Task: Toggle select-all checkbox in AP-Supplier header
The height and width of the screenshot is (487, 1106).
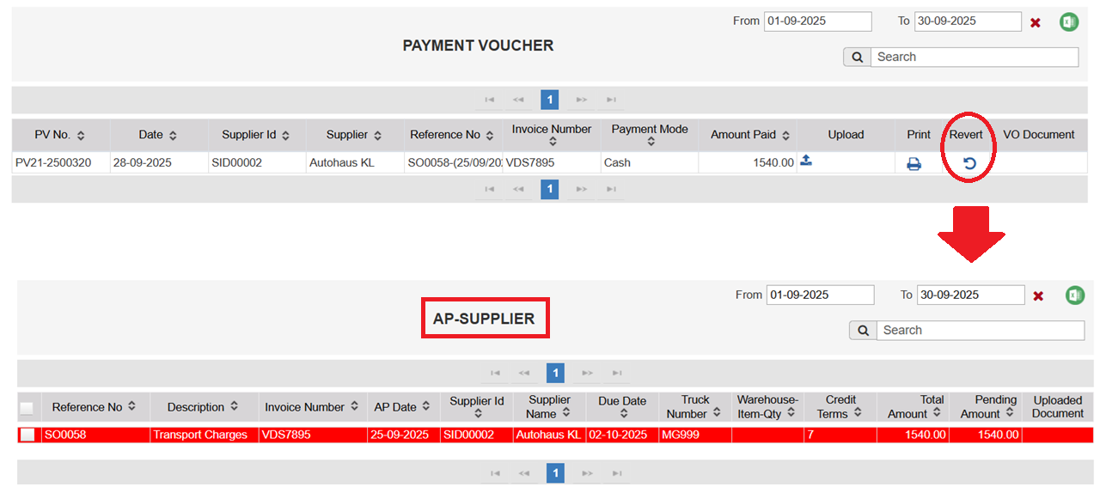Action: pos(27,408)
